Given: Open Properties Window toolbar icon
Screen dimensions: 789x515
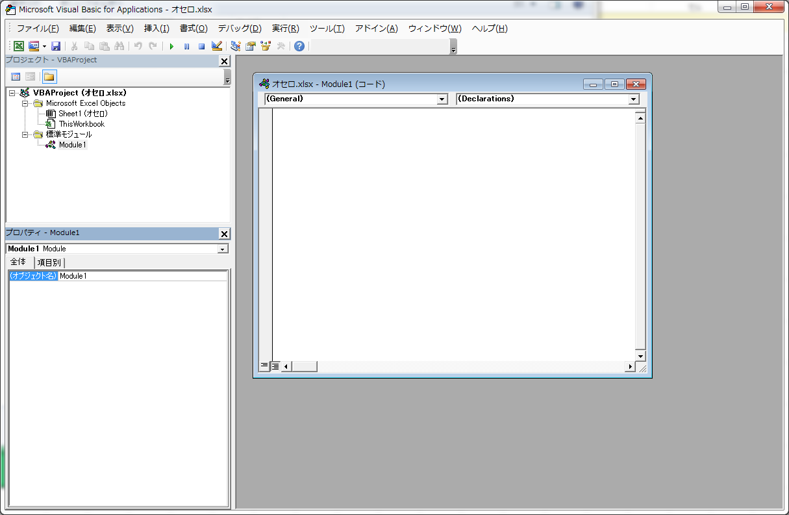Looking at the screenshot, I should point(251,46).
